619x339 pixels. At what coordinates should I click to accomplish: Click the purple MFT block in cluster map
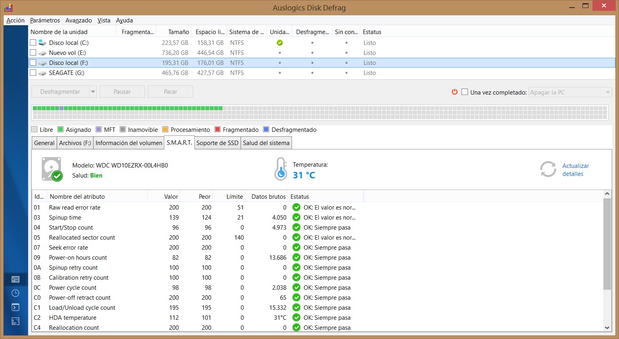point(61,108)
